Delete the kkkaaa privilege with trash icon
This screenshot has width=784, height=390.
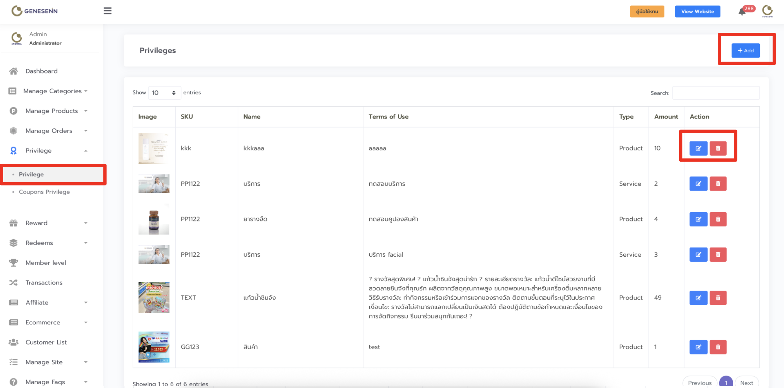click(718, 148)
